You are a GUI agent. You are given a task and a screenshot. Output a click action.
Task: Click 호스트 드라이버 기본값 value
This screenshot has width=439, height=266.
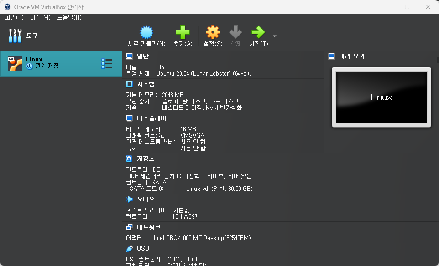tap(181, 210)
